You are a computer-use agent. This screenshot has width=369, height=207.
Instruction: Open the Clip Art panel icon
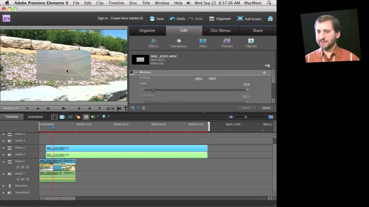pos(251,43)
